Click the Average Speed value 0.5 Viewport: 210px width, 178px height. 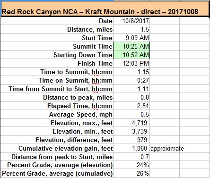click(131, 114)
